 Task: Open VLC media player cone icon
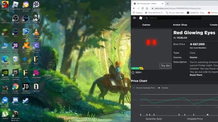click(x=36, y=34)
